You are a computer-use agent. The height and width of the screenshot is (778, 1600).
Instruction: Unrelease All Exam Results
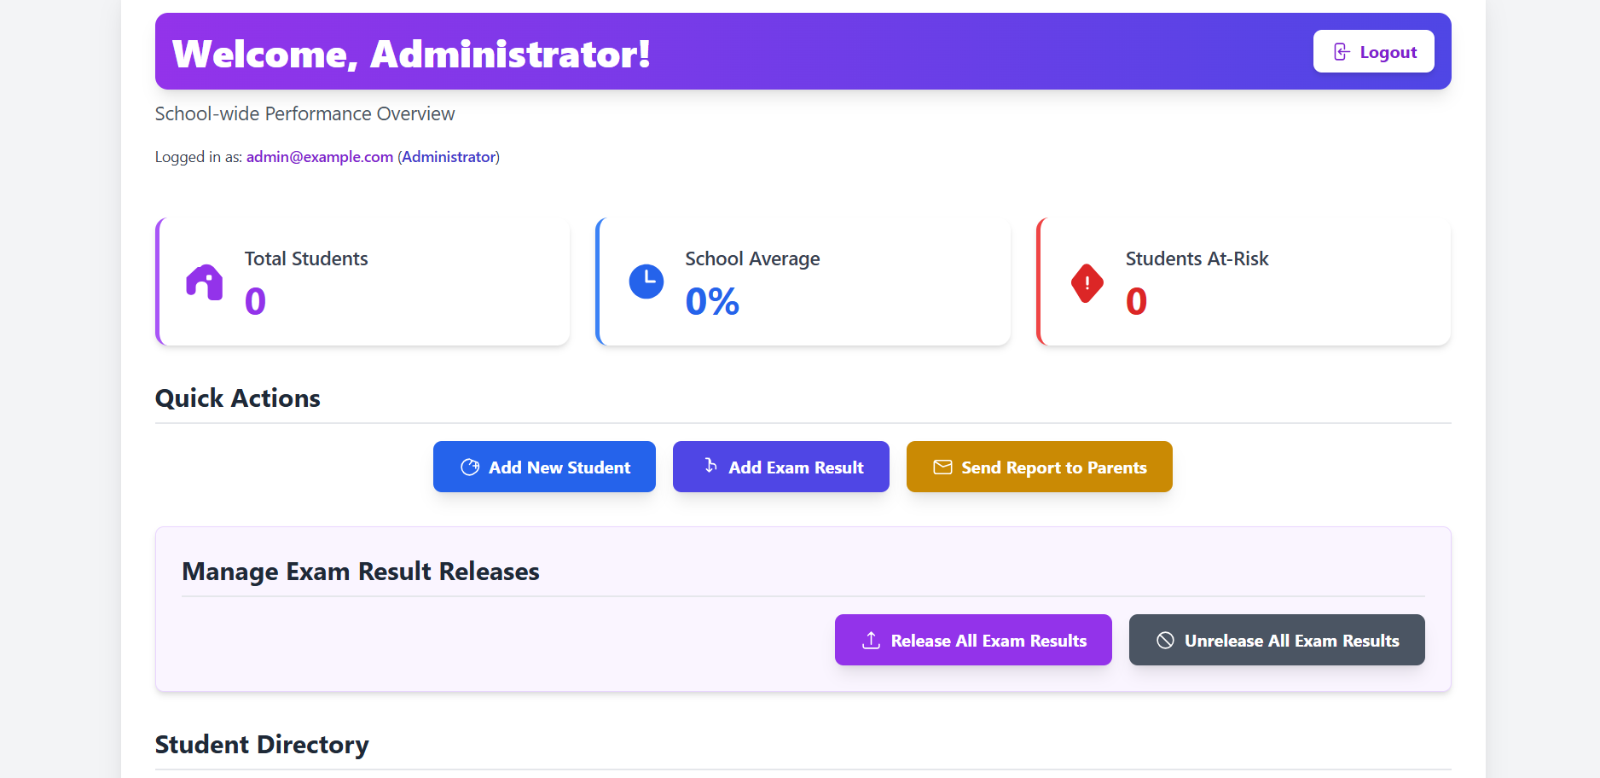[1291, 641]
